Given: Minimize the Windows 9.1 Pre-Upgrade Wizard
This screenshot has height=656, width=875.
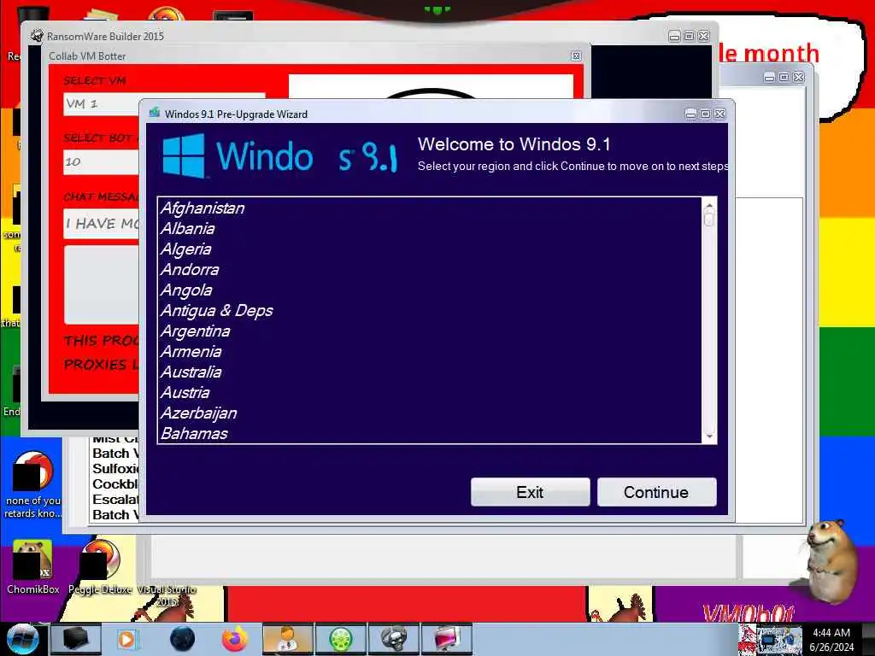Looking at the screenshot, I should tap(690, 114).
